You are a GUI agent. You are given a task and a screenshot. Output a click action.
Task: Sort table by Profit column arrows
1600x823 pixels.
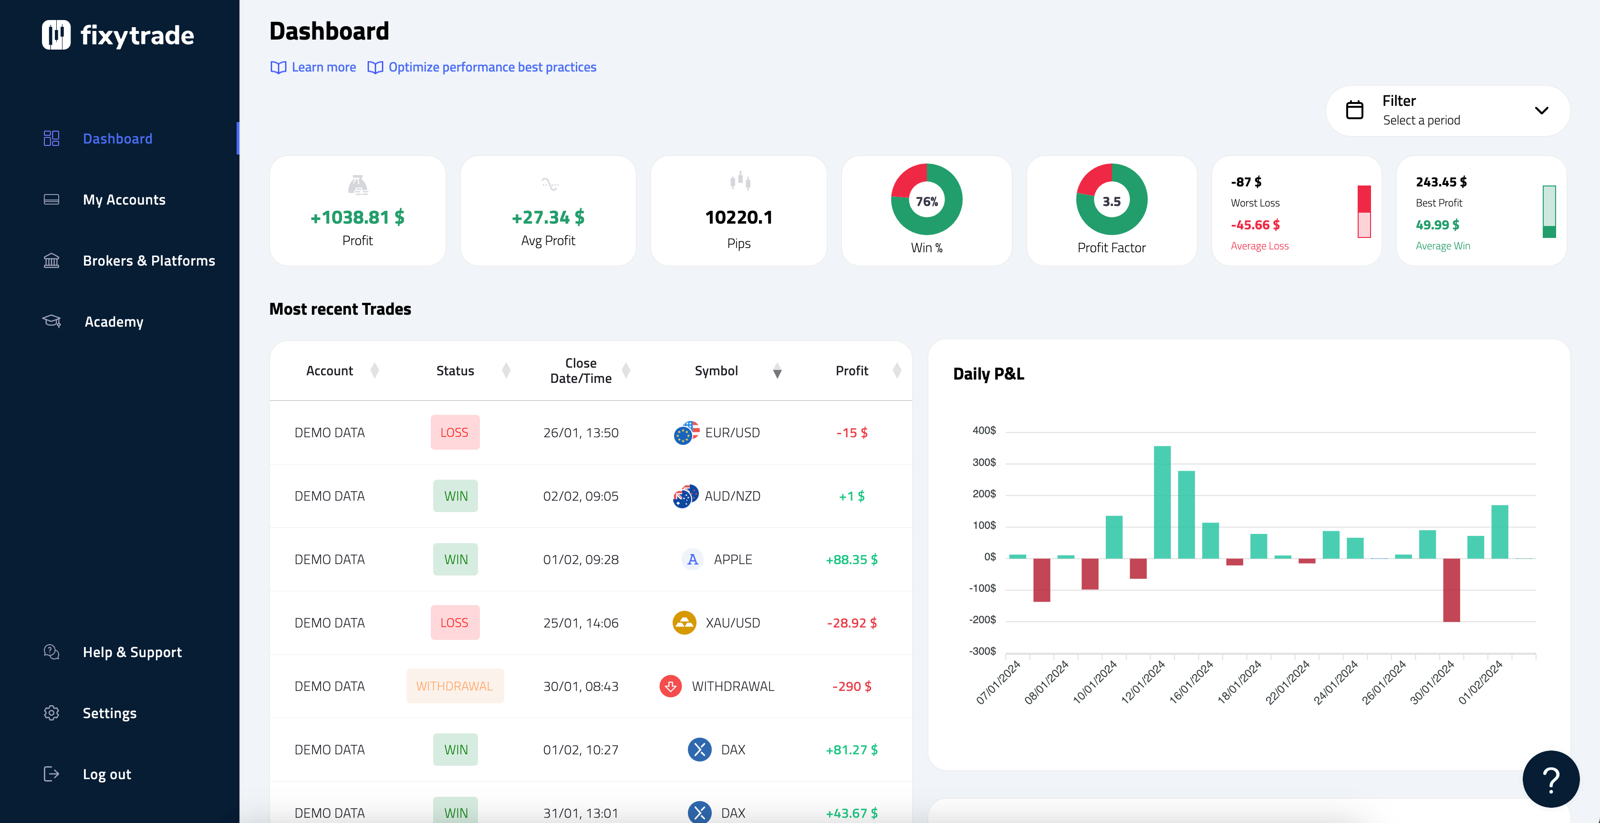(x=897, y=370)
